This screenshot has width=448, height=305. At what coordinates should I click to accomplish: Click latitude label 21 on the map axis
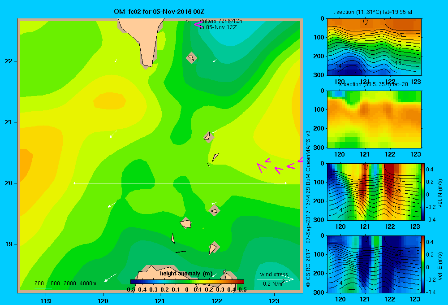pyautogui.click(x=9, y=122)
